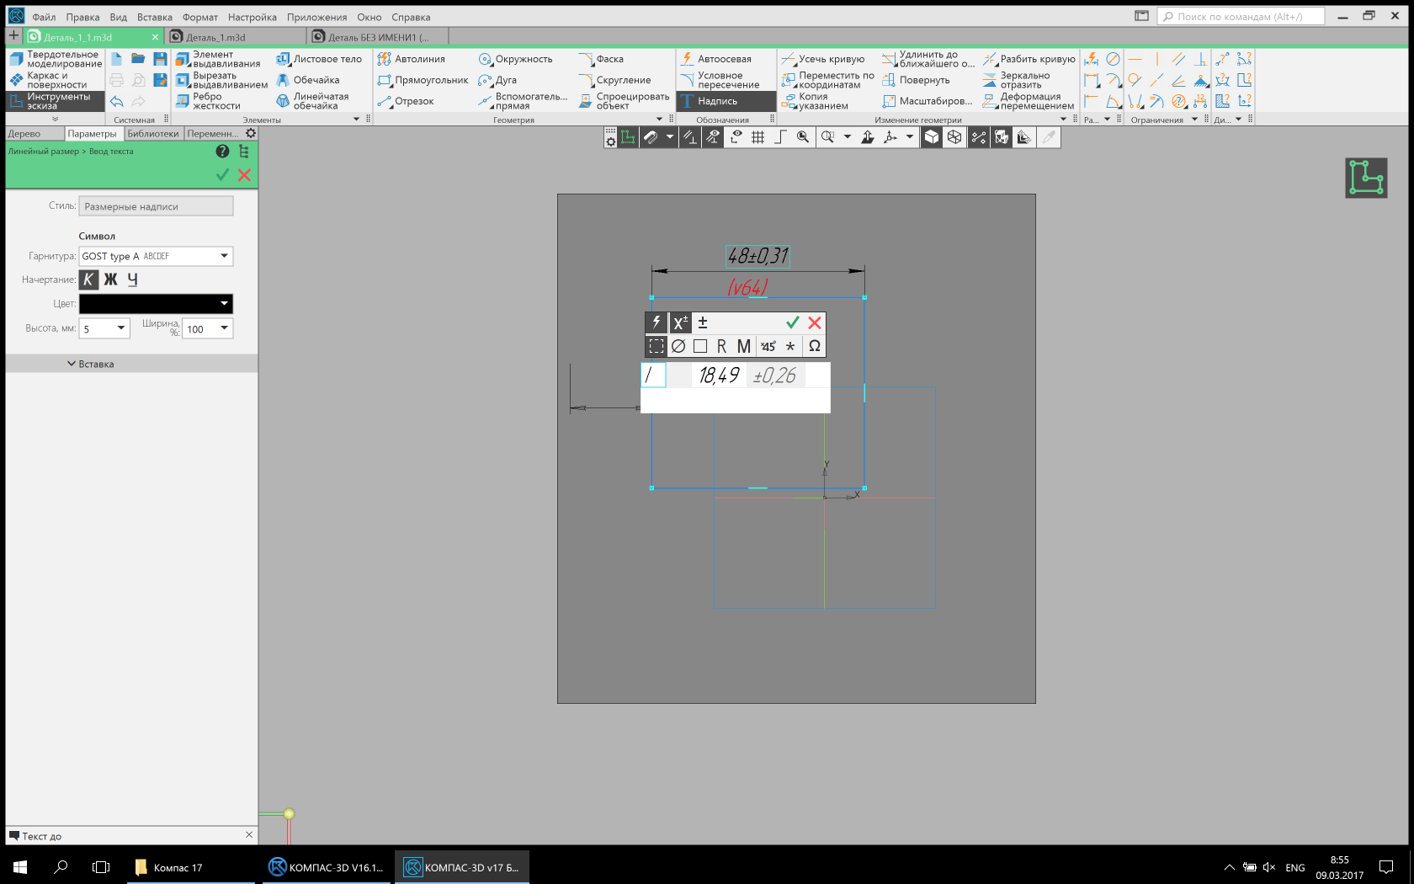Undo the last action

coord(116,101)
